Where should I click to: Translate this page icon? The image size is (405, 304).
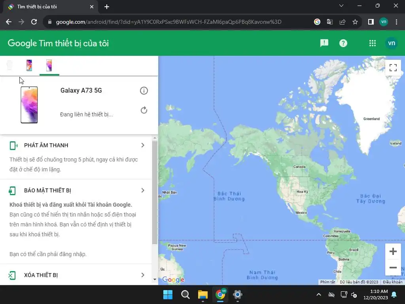pyautogui.click(x=330, y=22)
